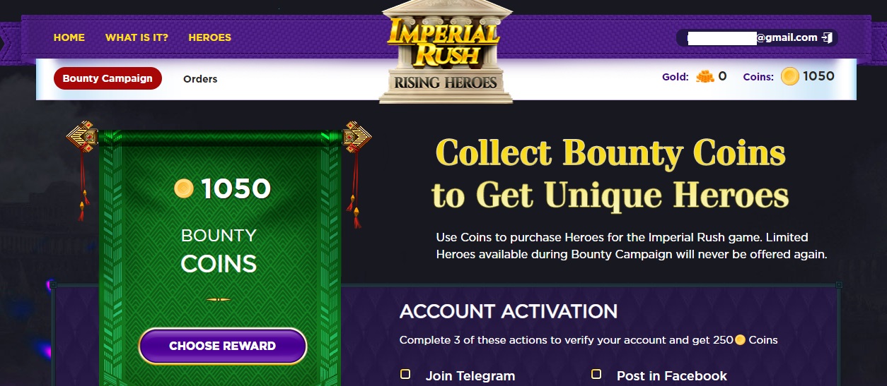Check the Join Telegram checkbox
The image size is (887, 386).
406,374
